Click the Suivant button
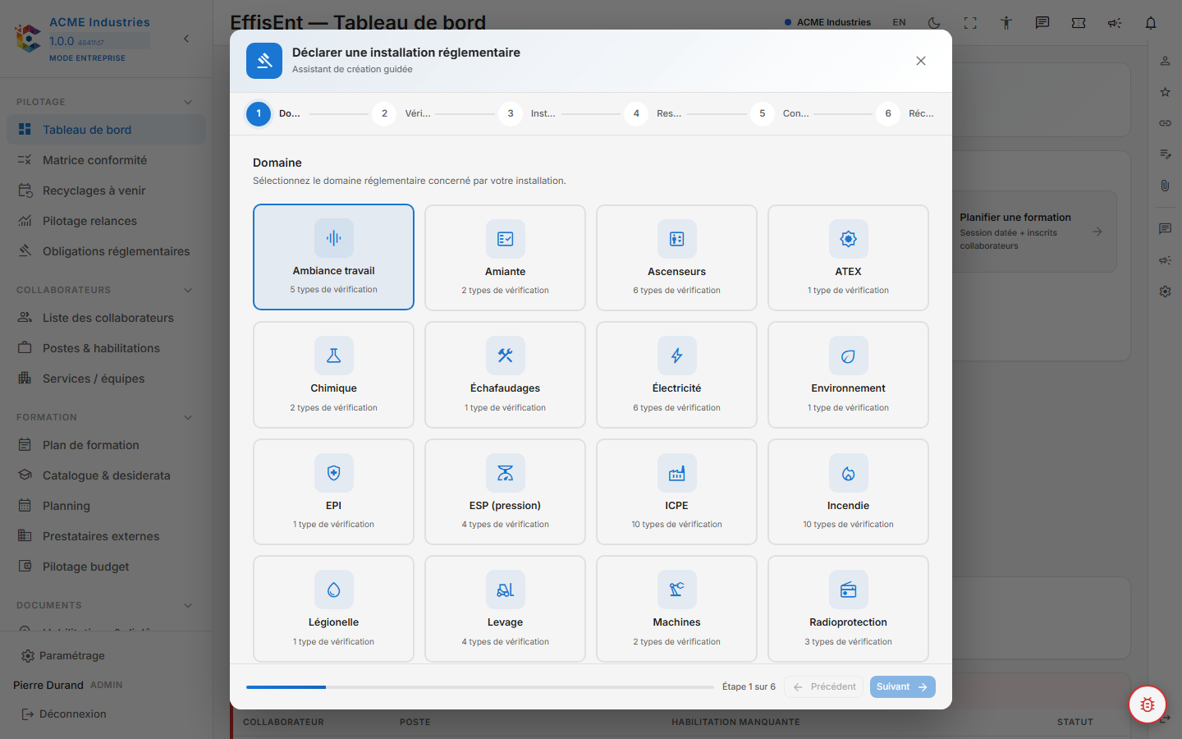The height and width of the screenshot is (739, 1182). click(902, 686)
